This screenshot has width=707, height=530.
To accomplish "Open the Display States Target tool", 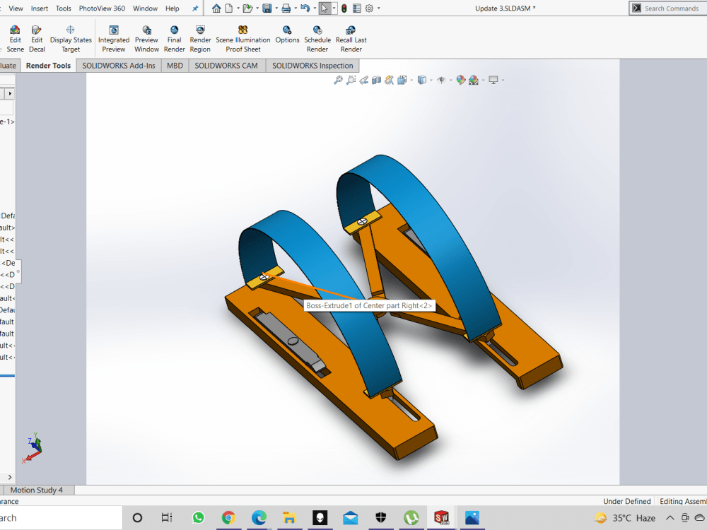I will tap(70, 37).
